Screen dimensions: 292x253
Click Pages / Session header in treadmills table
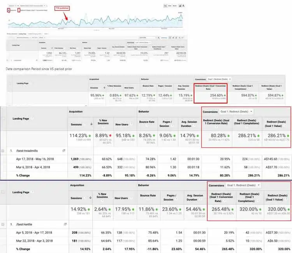166,124
